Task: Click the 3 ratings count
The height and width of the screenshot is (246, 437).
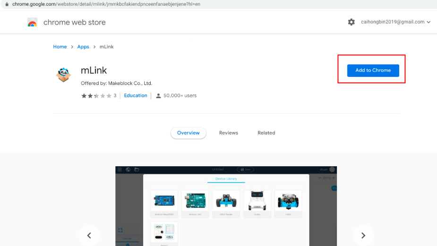Action: (x=115, y=95)
